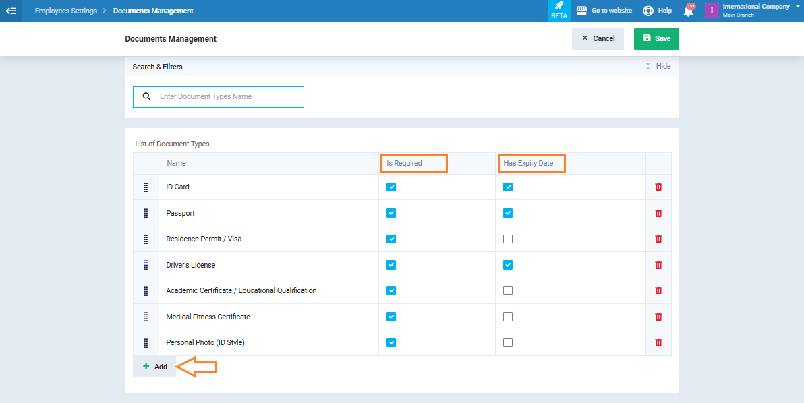Delete the ID Card document type
The height and width of the screenshot is (403, 804).
658,187
